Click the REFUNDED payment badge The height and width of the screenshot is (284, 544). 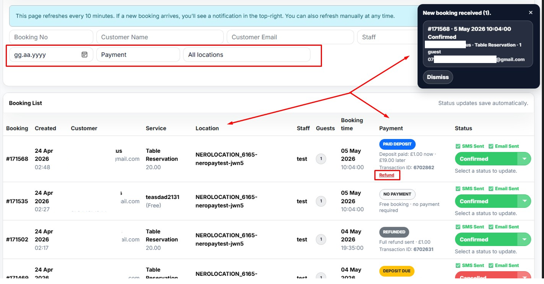click(x=394, y=232)
